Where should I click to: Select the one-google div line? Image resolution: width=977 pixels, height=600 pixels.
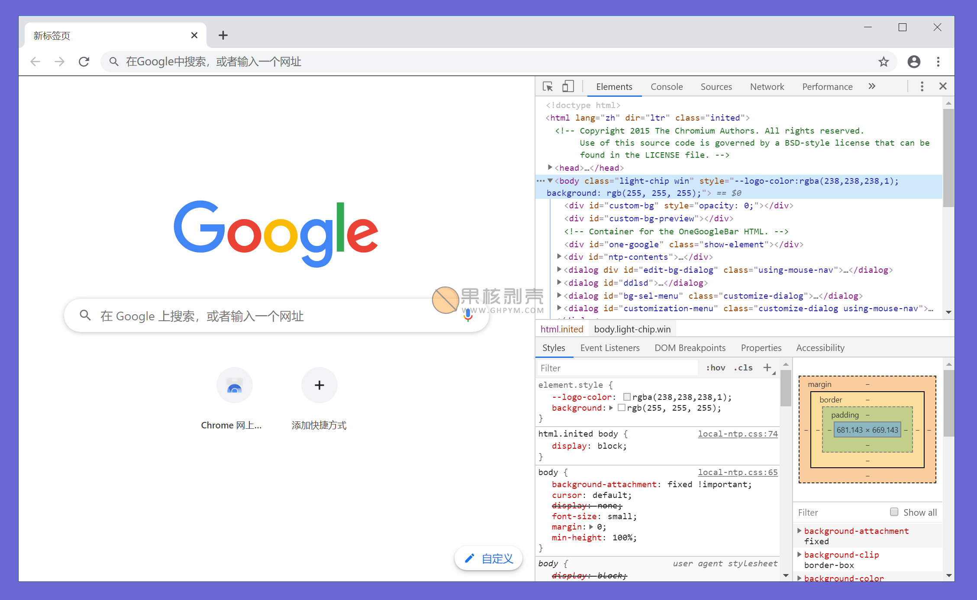pos(684,244)
